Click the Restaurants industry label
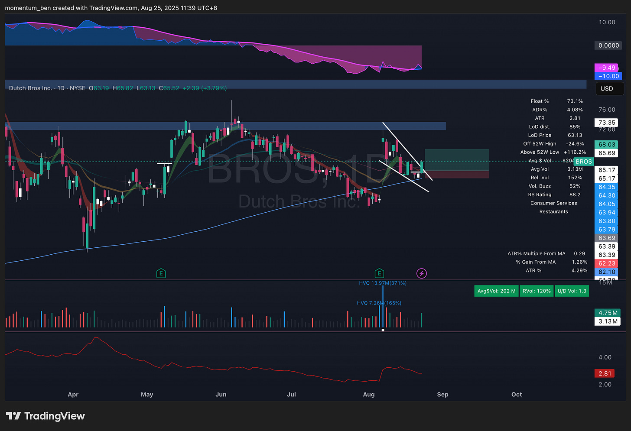Image resolution: width=631 pixels, height=431 pixels. pyautogui.click(x=553, y=211)
